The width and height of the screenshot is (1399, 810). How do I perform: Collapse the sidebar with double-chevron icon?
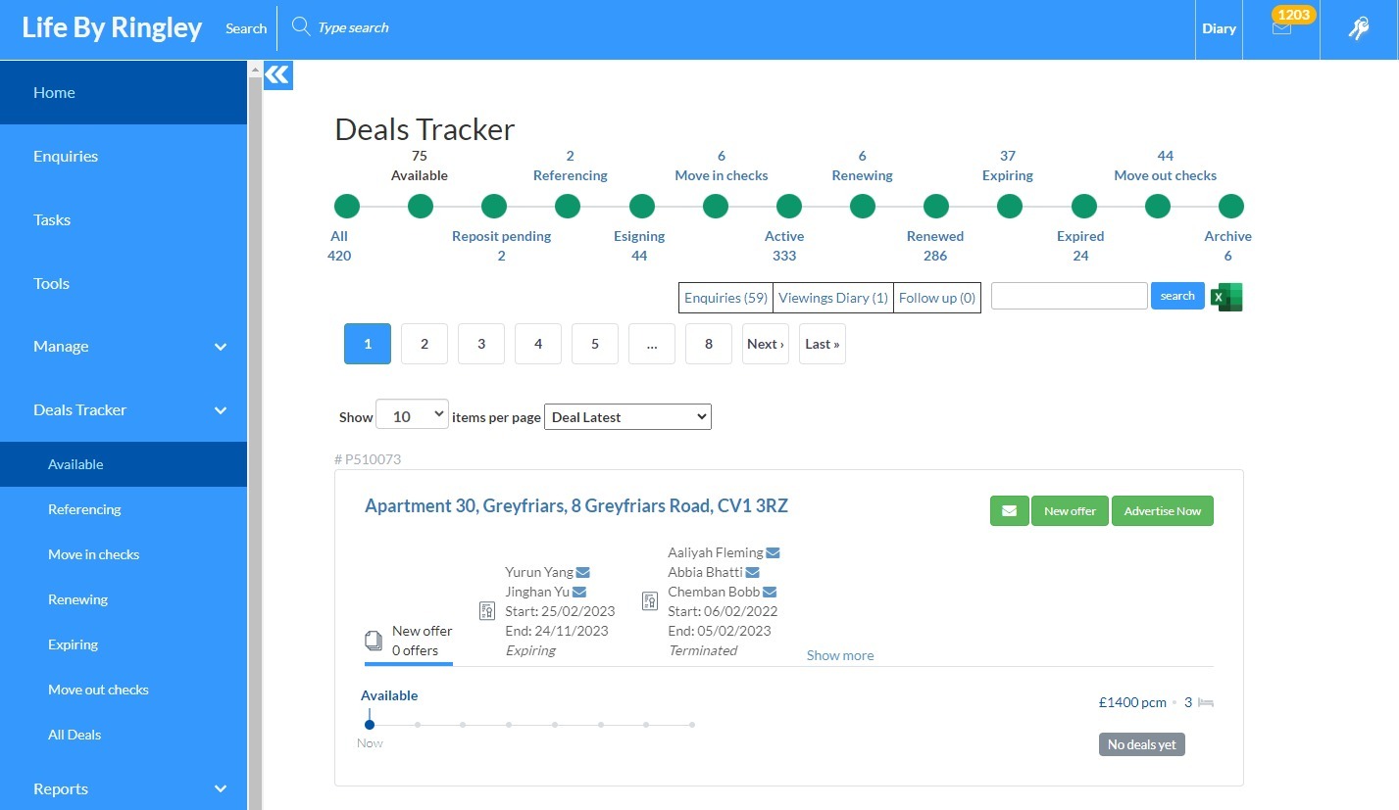tap(278, 75)
